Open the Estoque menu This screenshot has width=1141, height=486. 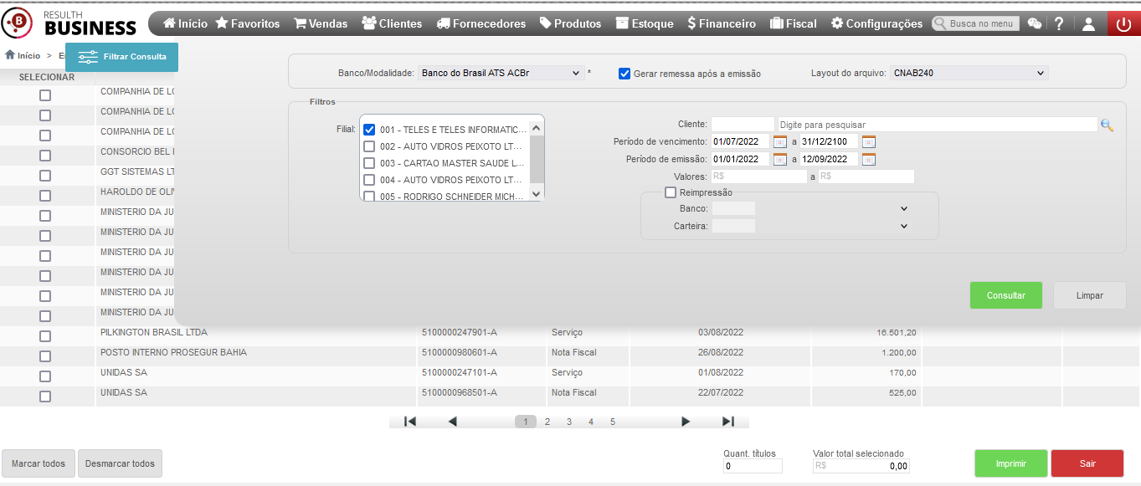point(645,23)
